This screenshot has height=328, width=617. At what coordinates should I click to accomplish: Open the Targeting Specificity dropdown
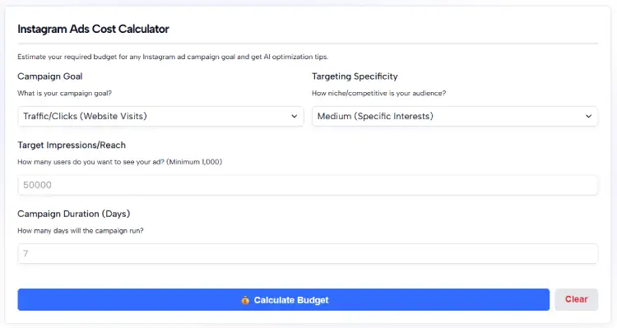click(x=455, y=117)
